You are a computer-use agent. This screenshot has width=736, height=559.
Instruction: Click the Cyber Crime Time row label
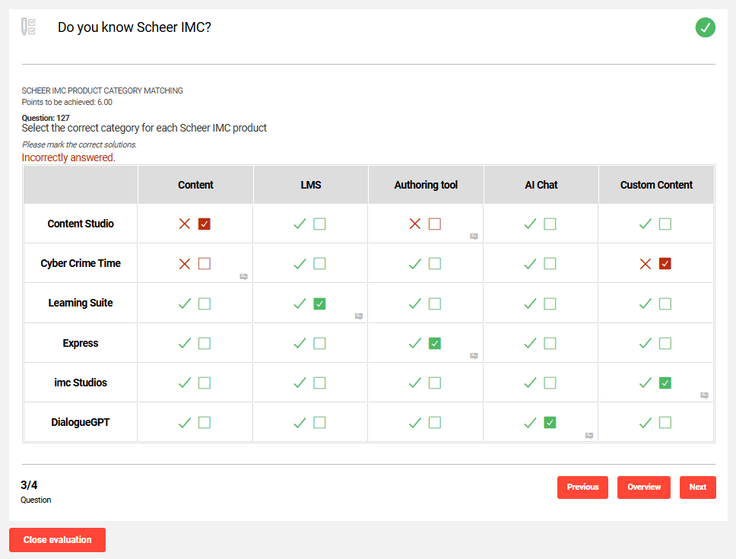(x=81, y=263)
